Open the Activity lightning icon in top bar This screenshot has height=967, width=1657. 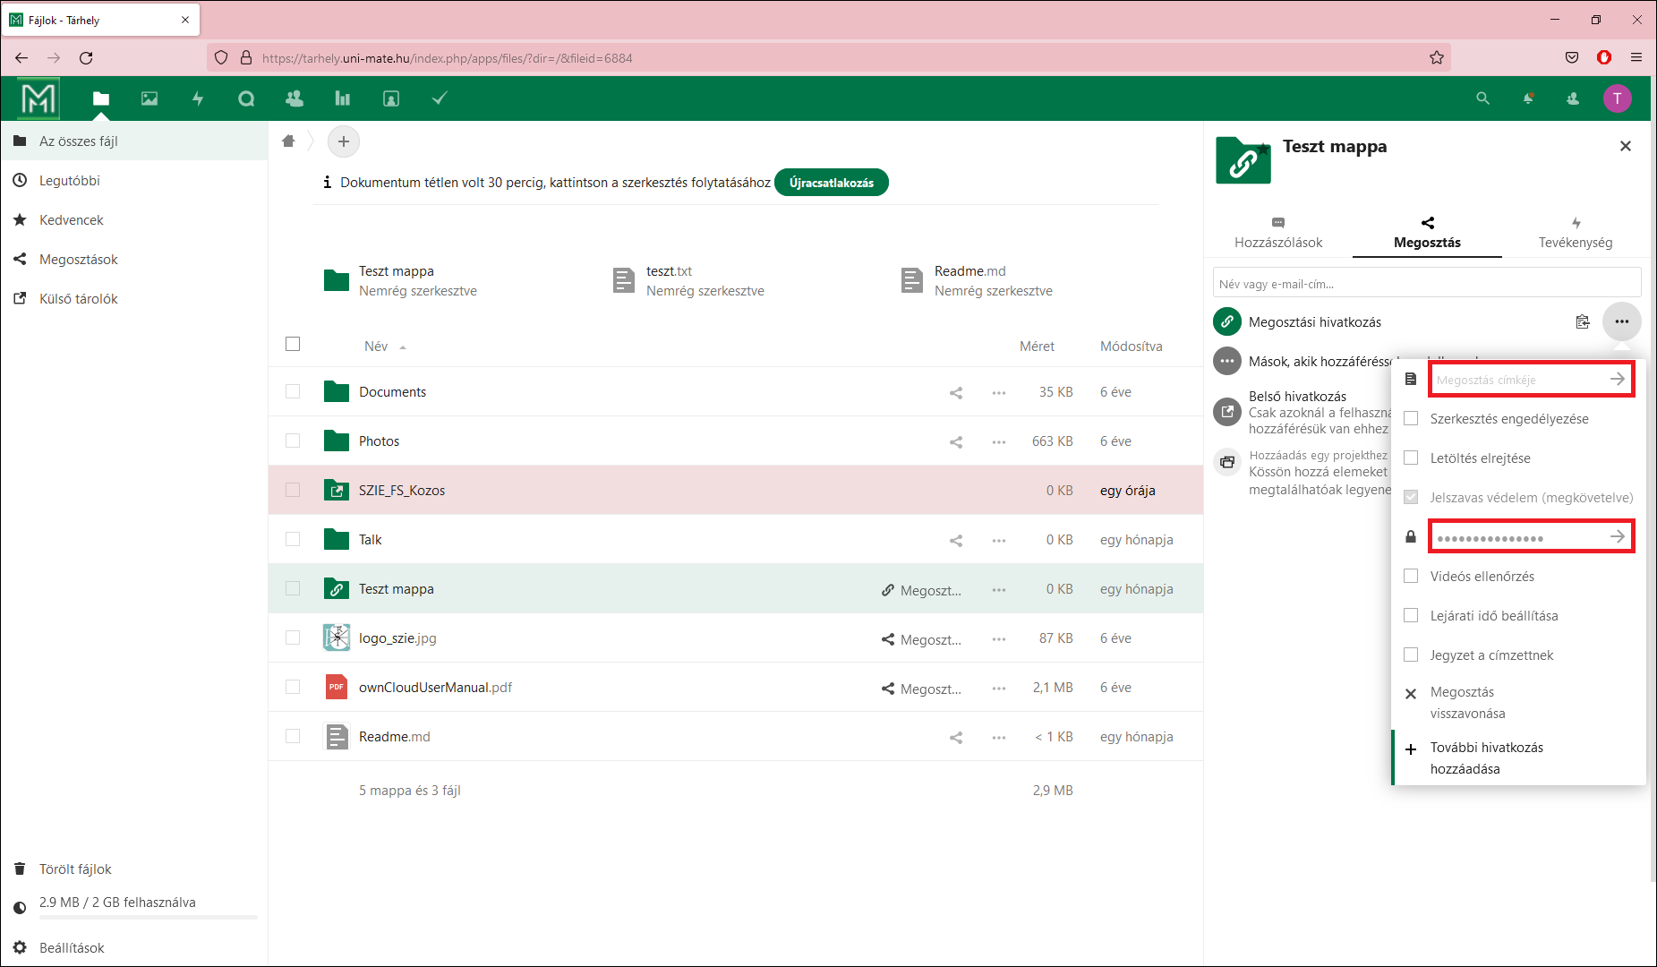tap(198, 98)
